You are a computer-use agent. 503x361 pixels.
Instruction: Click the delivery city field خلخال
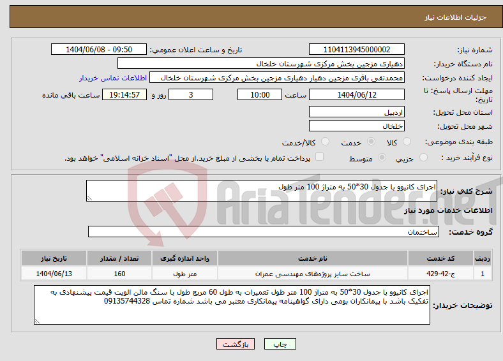coord(356,126)
